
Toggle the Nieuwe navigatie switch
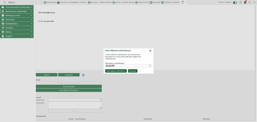(x=235, y=3)
